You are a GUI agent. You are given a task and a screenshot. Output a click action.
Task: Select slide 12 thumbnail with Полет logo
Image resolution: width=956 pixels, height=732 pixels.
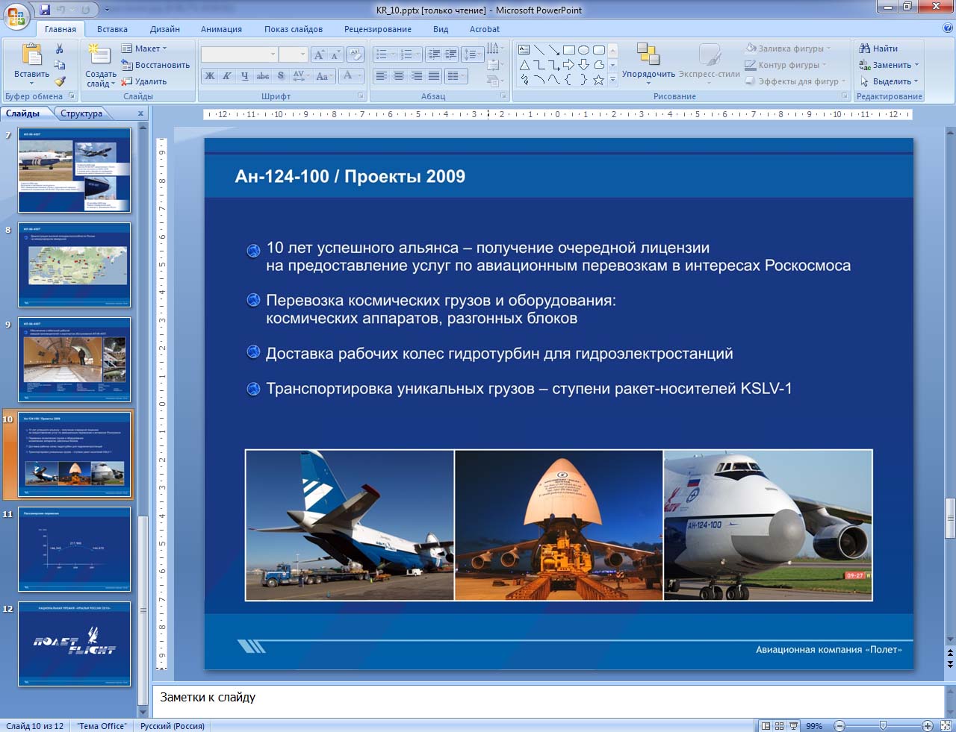[x=75, y=644]
